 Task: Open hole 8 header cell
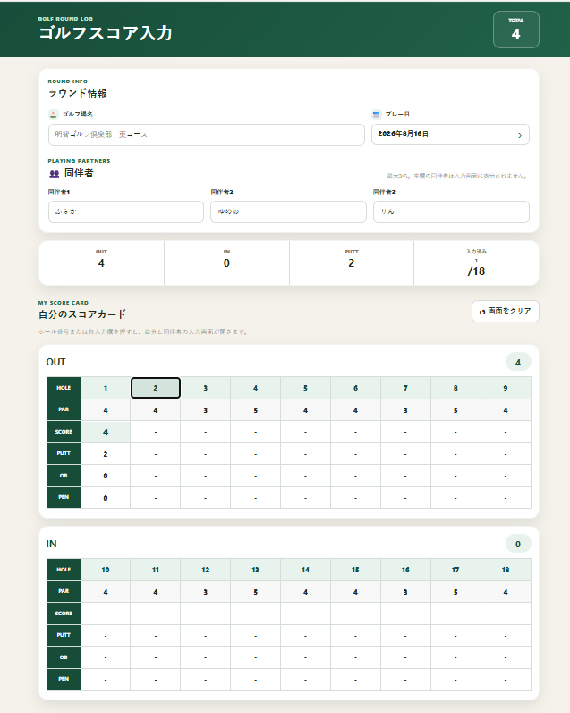coord(455,388)
